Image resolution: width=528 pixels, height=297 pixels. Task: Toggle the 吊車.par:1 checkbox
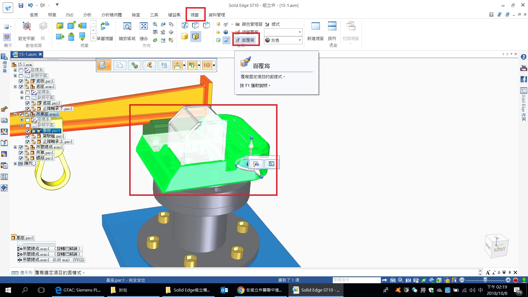click(21, 153)
